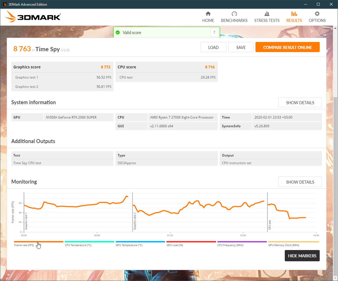Select the RESULTS tab
The width and height of the screenshot is (338, 281).
tap(294, 17)
